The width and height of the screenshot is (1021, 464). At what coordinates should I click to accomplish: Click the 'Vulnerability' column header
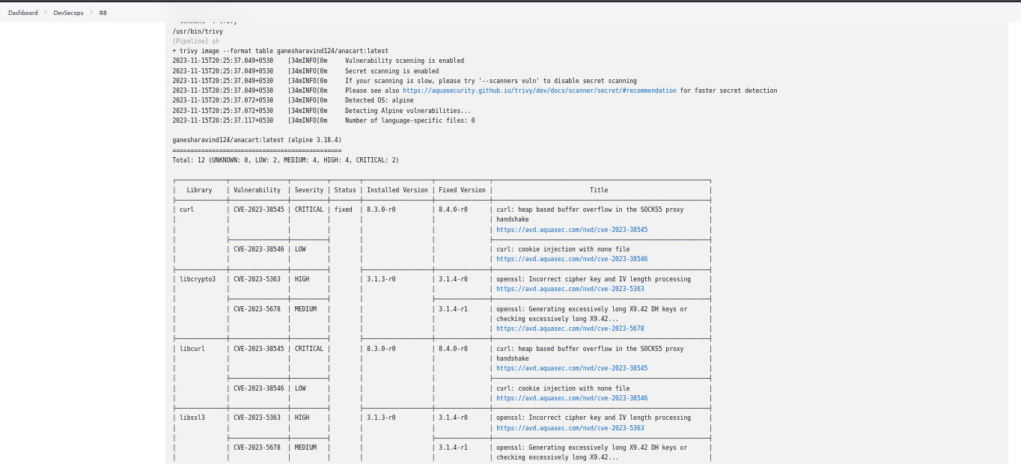(257, 190)
